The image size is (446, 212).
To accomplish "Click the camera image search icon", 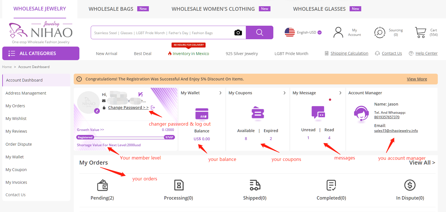I will click(x=238, y=32).
